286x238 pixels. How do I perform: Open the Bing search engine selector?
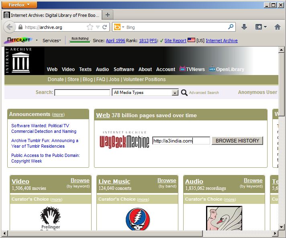click(x=119, y=27)
